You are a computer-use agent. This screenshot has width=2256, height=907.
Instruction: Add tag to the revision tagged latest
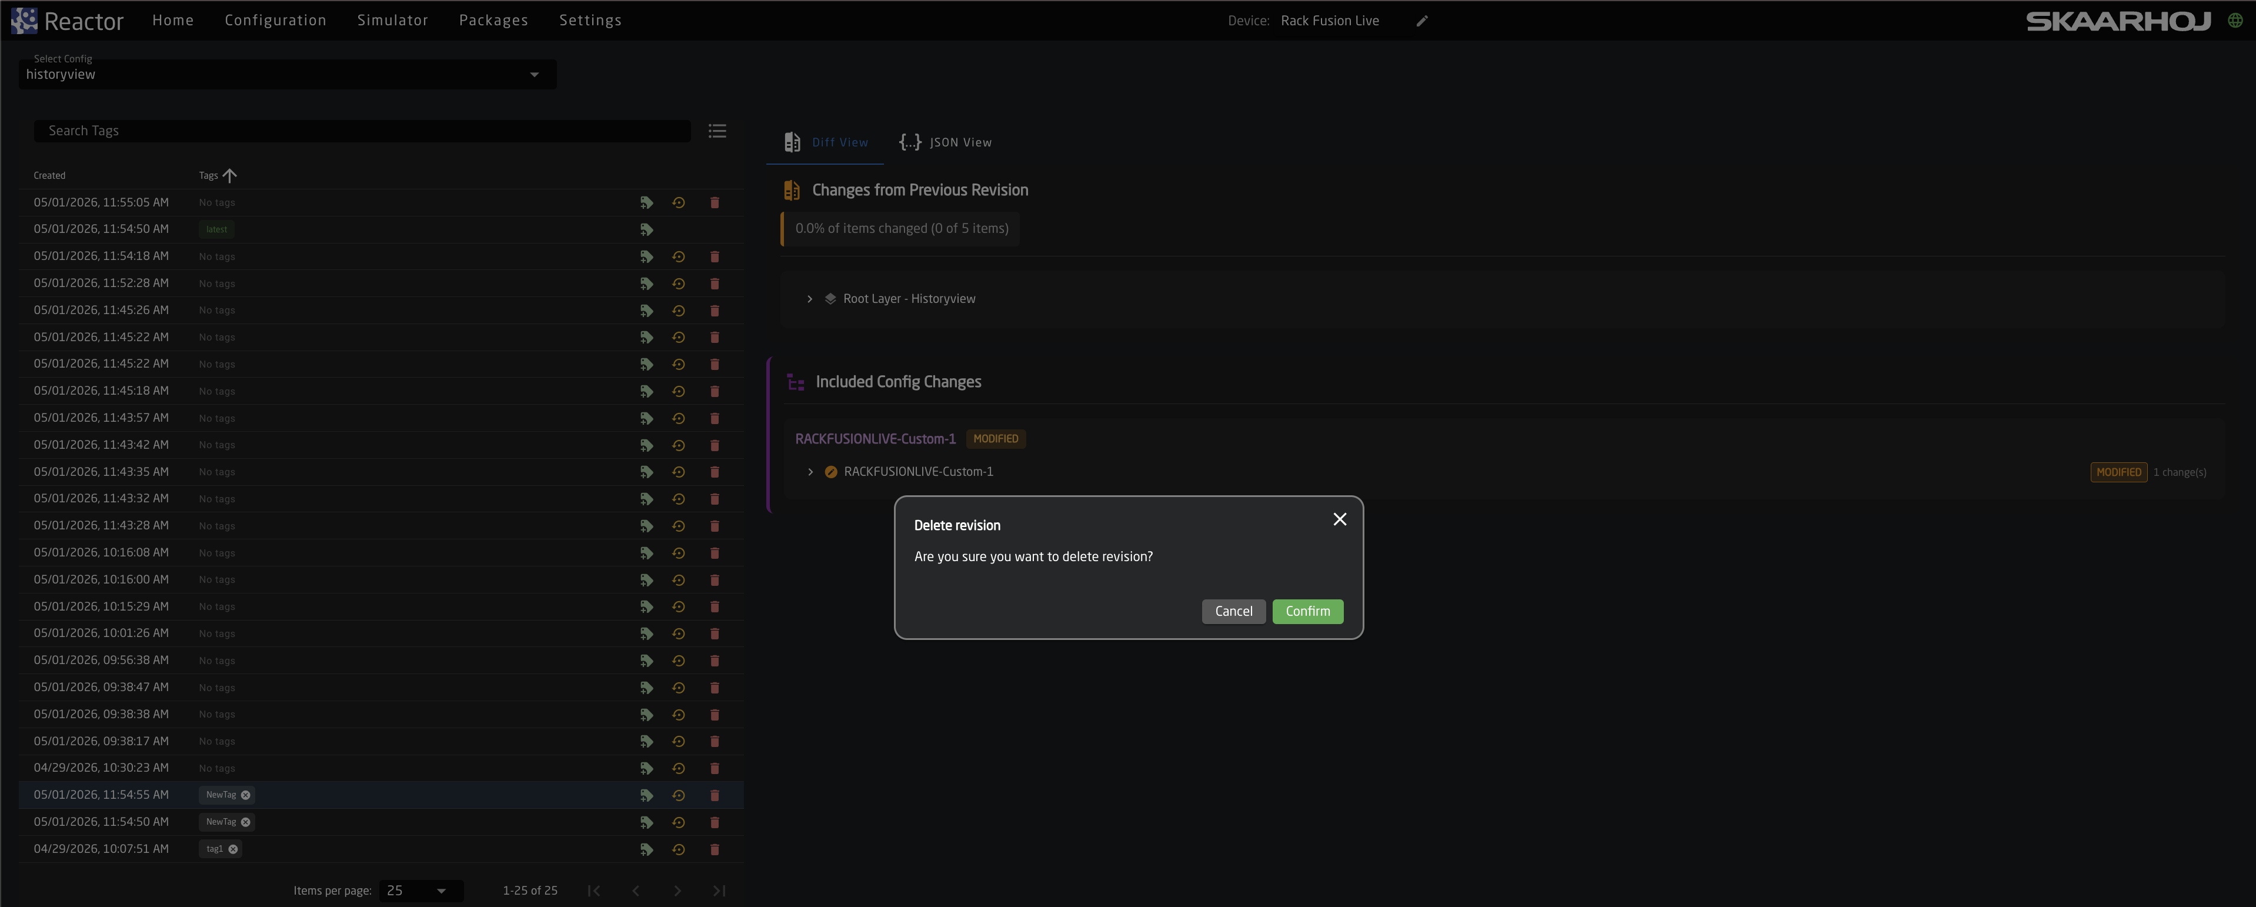point(646,229)
